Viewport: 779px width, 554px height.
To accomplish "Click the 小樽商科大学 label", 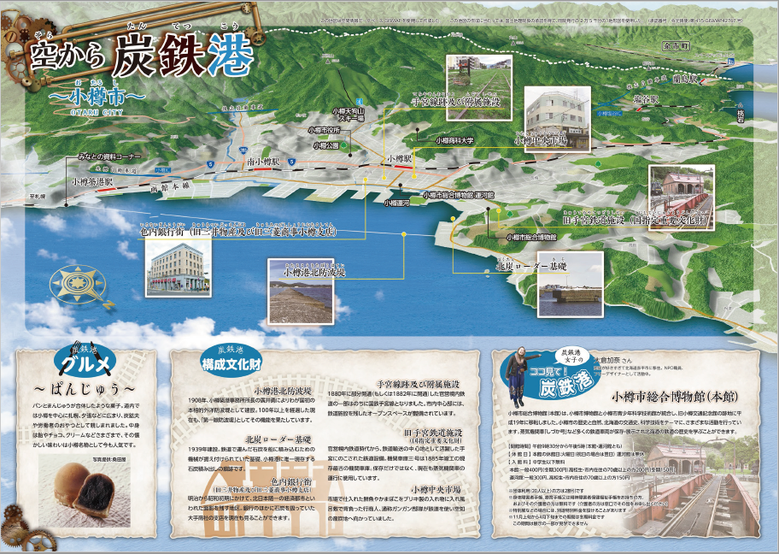I will [454, 141].
